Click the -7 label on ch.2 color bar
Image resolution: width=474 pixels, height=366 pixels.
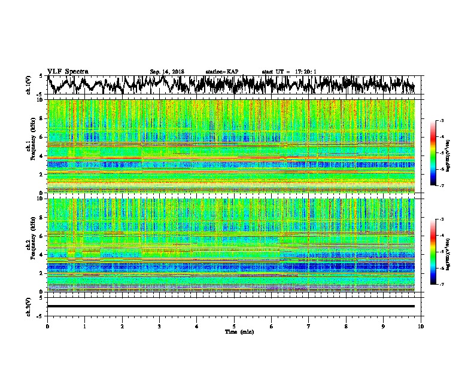[441, 284]
